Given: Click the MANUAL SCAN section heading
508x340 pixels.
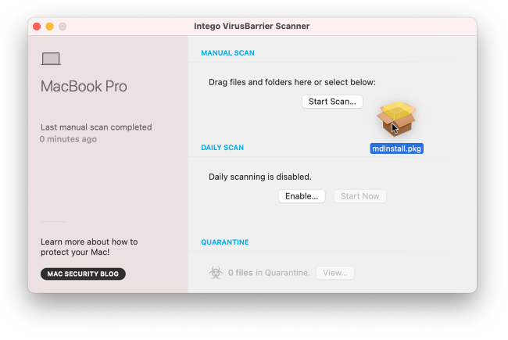Looking at the screenshot, I should [x=227, y=53].
